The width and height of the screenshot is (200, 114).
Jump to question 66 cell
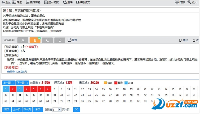click(27, 101)
